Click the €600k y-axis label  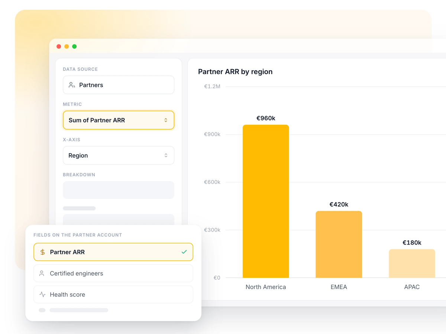(212, 182)
